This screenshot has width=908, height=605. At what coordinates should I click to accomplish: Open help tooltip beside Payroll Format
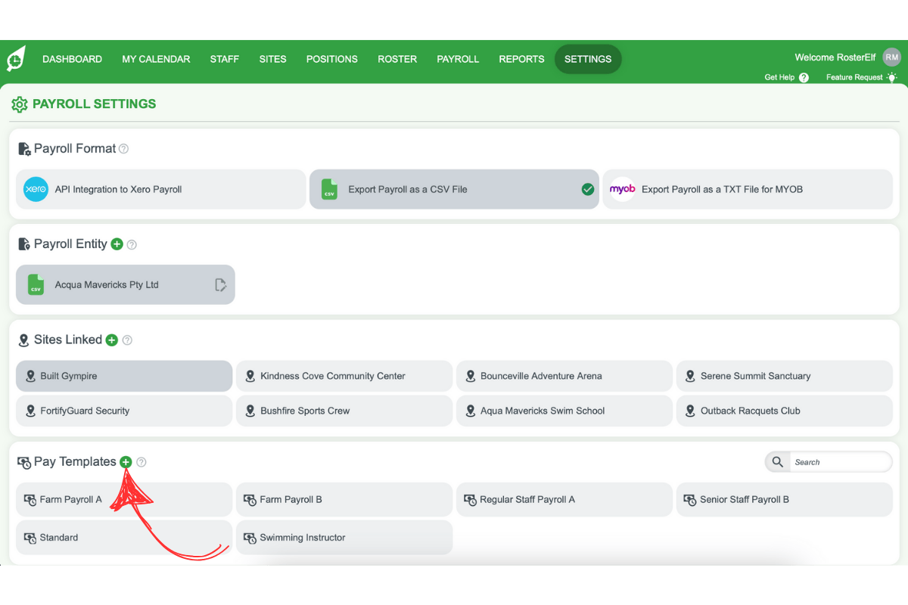(123, 148)
